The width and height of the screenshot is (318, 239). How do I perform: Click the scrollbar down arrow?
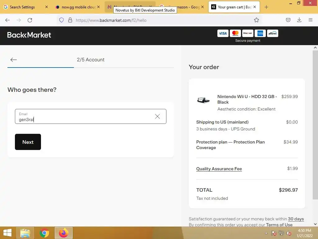click(315, 224)
